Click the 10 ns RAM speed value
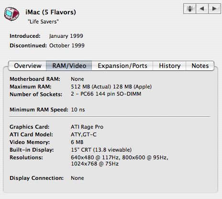 (x=78, y=110)
